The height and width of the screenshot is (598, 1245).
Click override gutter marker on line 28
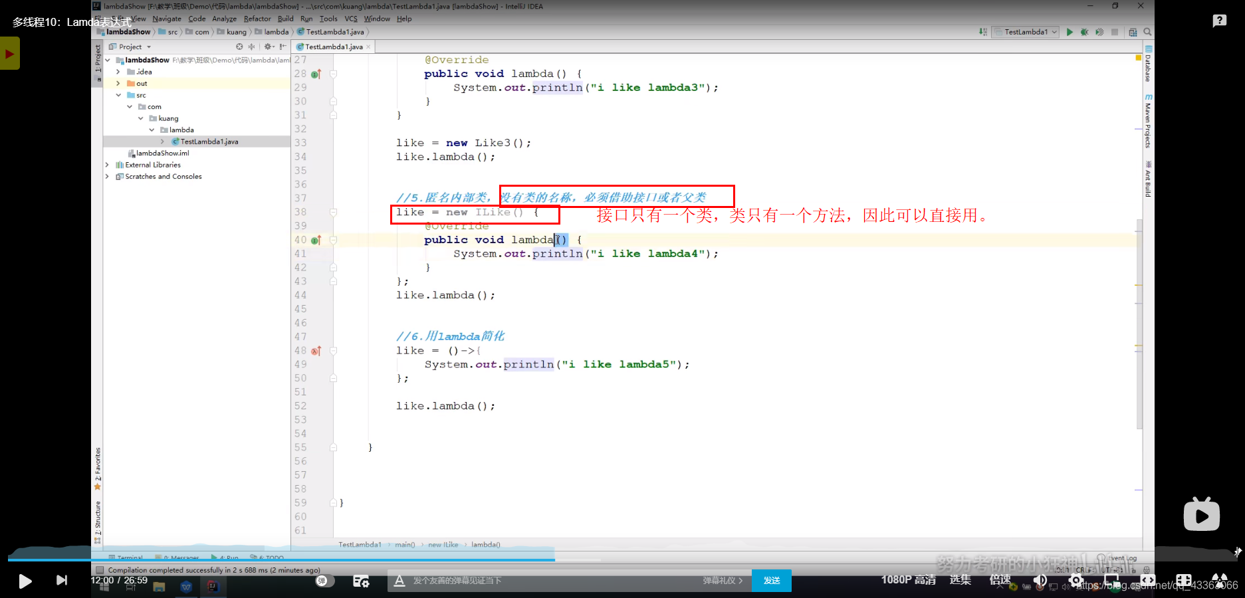click(x=316, y=74)
